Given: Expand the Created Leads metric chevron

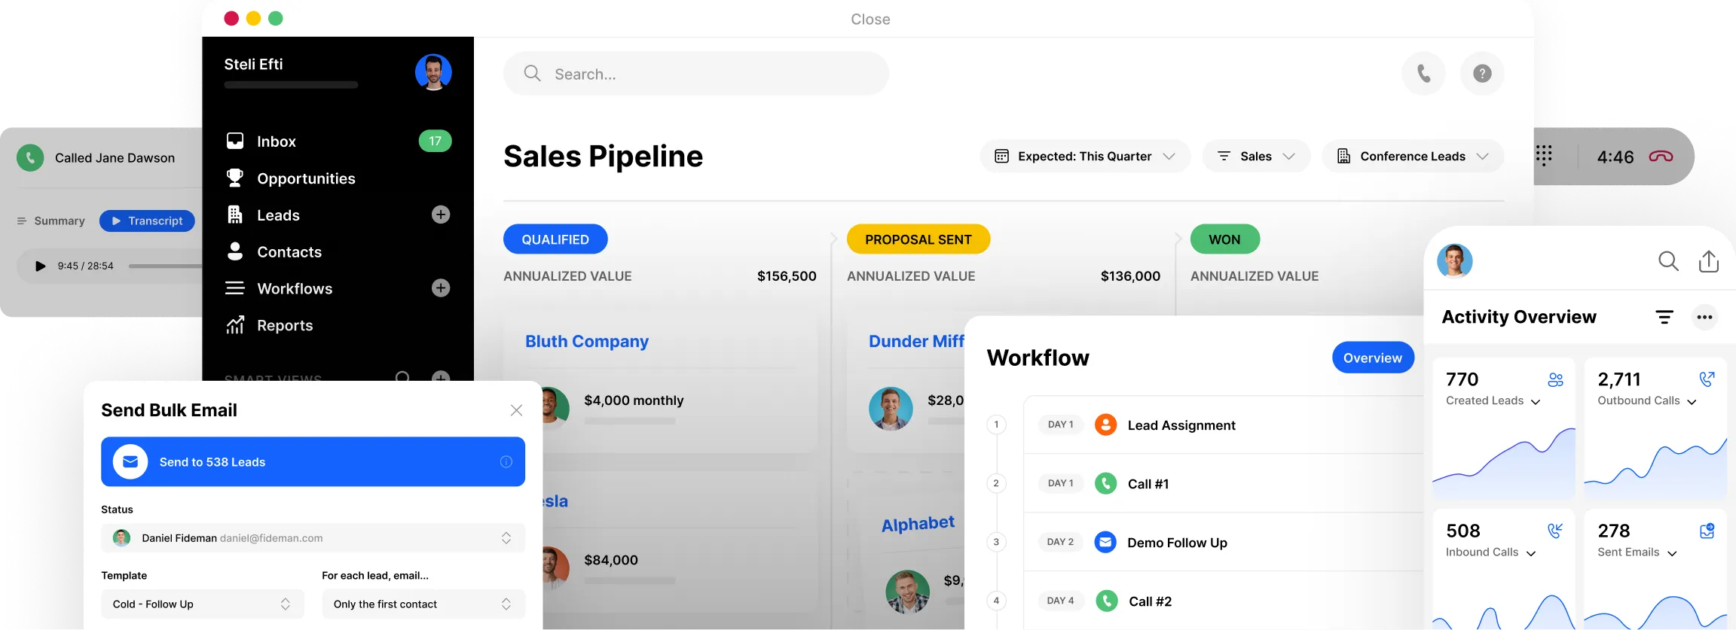Looking at the screenshot, I should pyautogui.click(x=1536, y=402).
